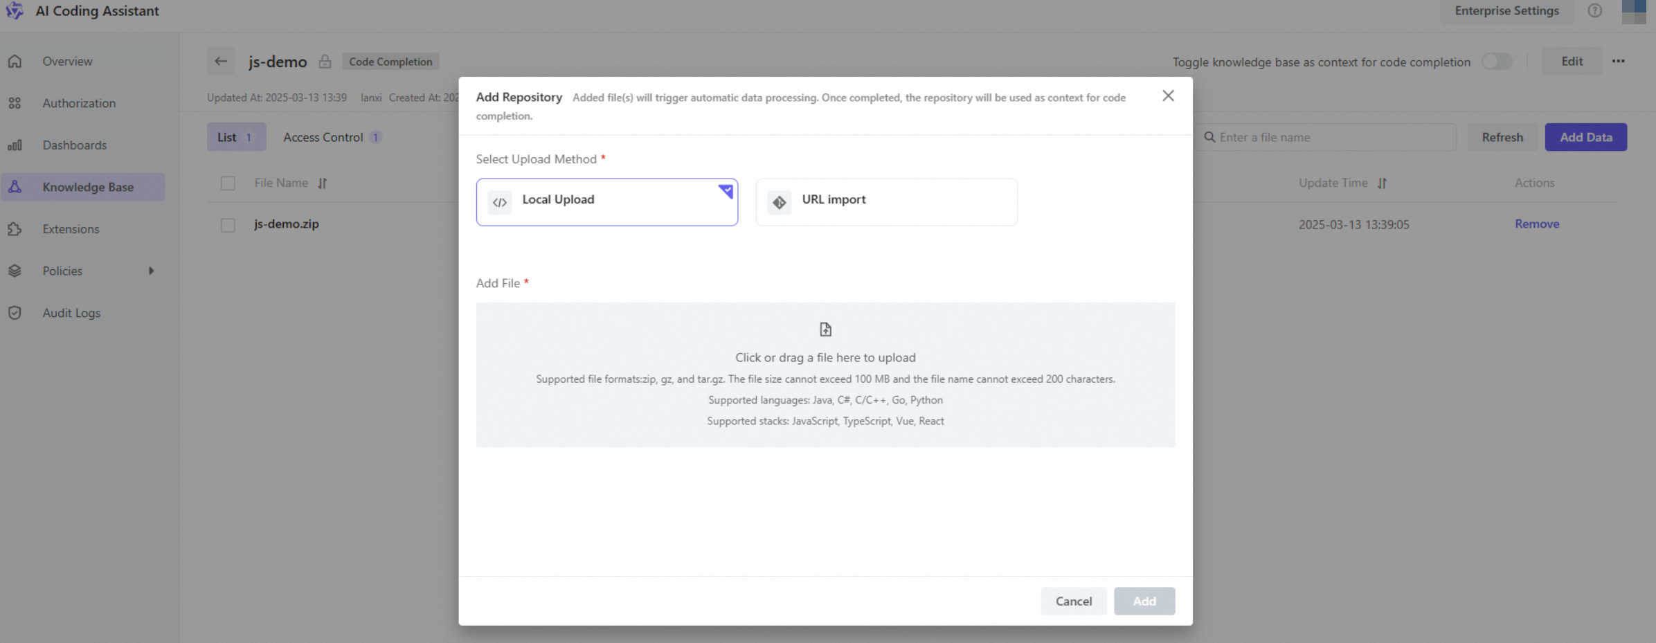Screen dimensions: 1656x643
Task: Click the lock icon beside js-demo
Action: 325,62
